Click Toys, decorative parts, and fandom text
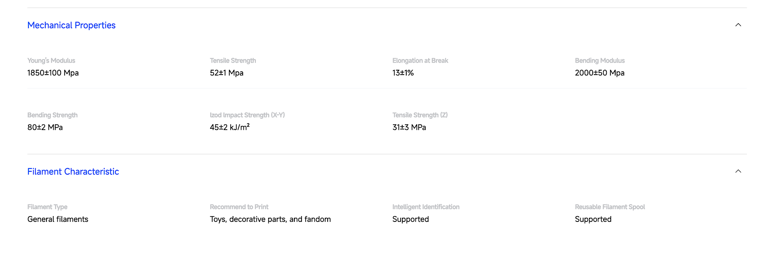This screenshot has height=276, width=770. point(270,219)
